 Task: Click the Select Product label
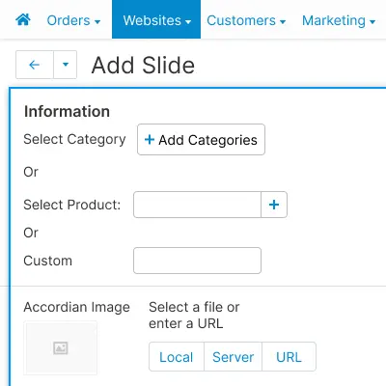click(72, 205)
